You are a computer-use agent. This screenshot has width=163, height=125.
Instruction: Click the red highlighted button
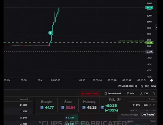pyautogui.click(x=90, y=94)
